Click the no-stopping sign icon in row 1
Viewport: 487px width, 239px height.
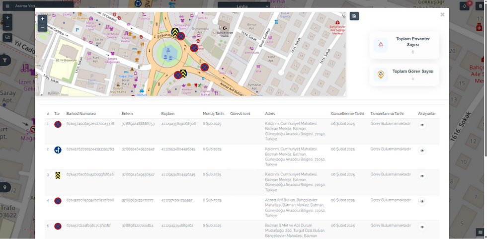[x=58, y=124]
